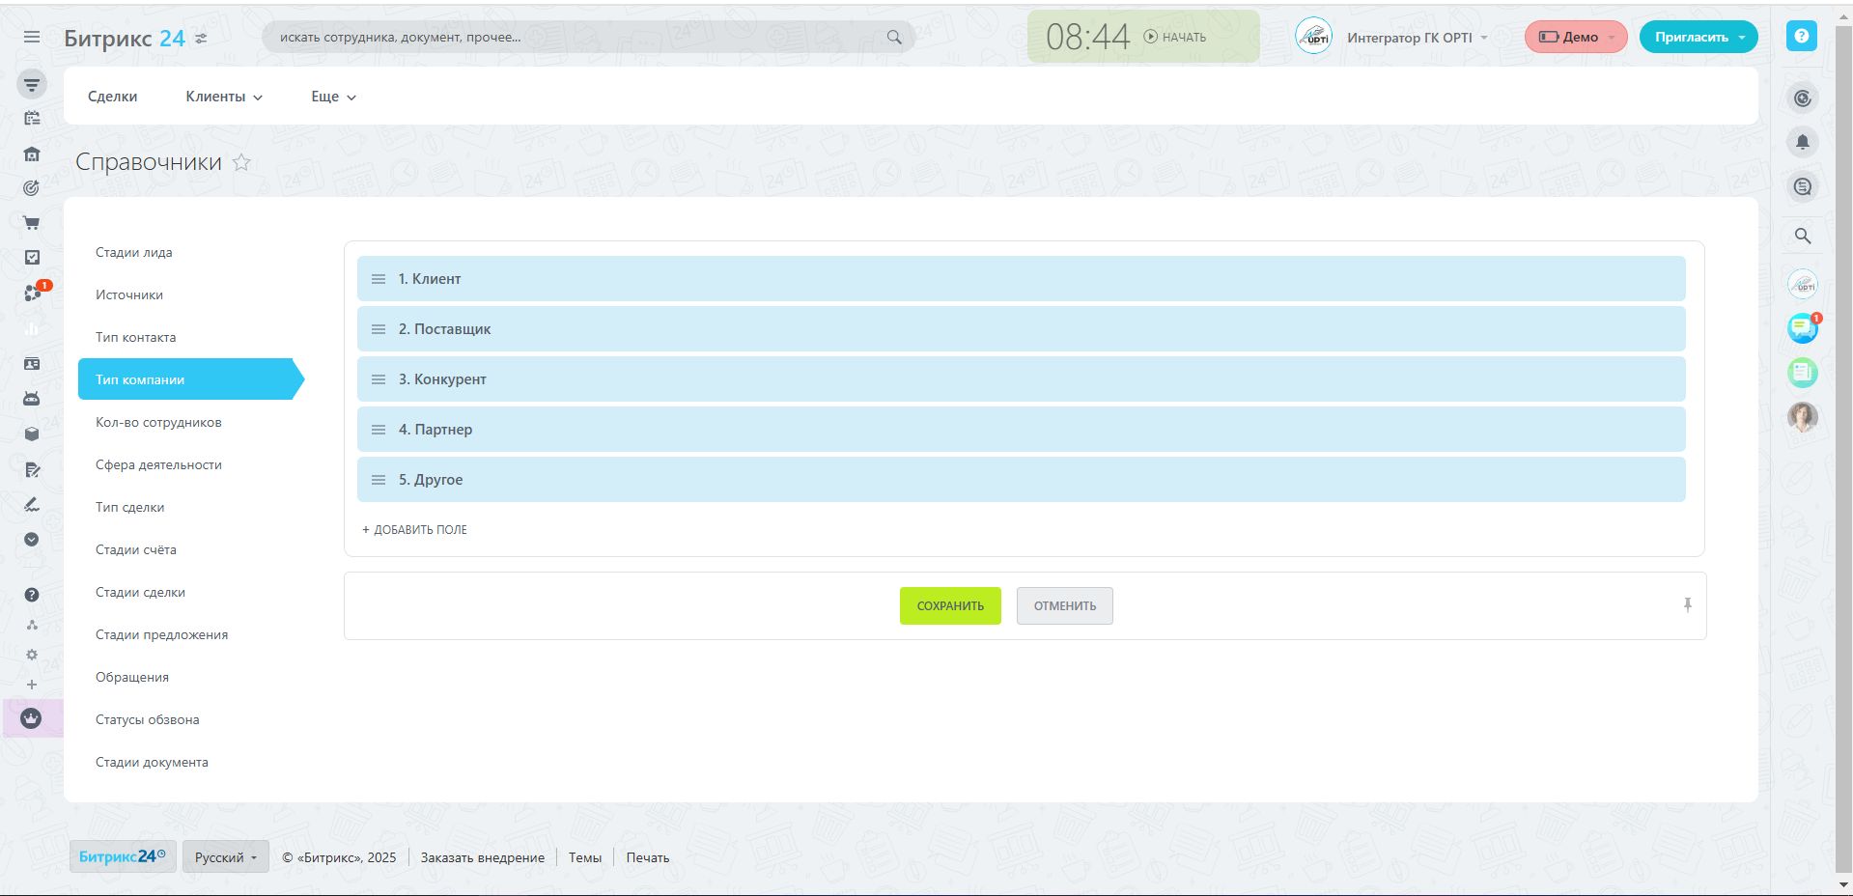This screenshot has width=1853, height=896.
Task: Click the plus icon in left sidebar
Action: (32, 685)
